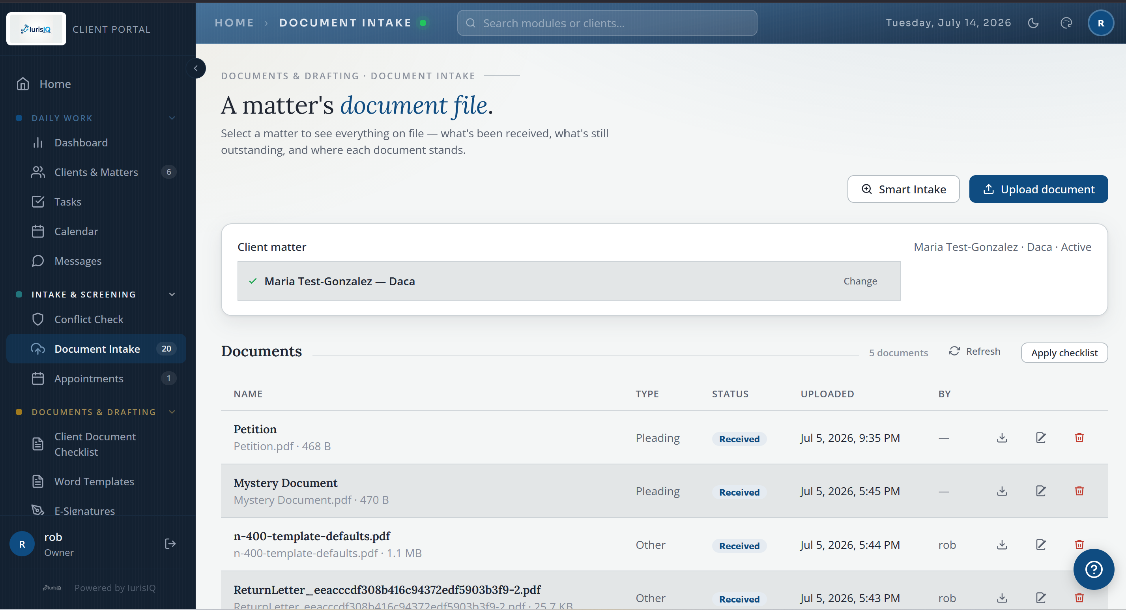Screen dimensions: 1126x610
Task: Open the theme palette icon
Action: [1066, 23]
